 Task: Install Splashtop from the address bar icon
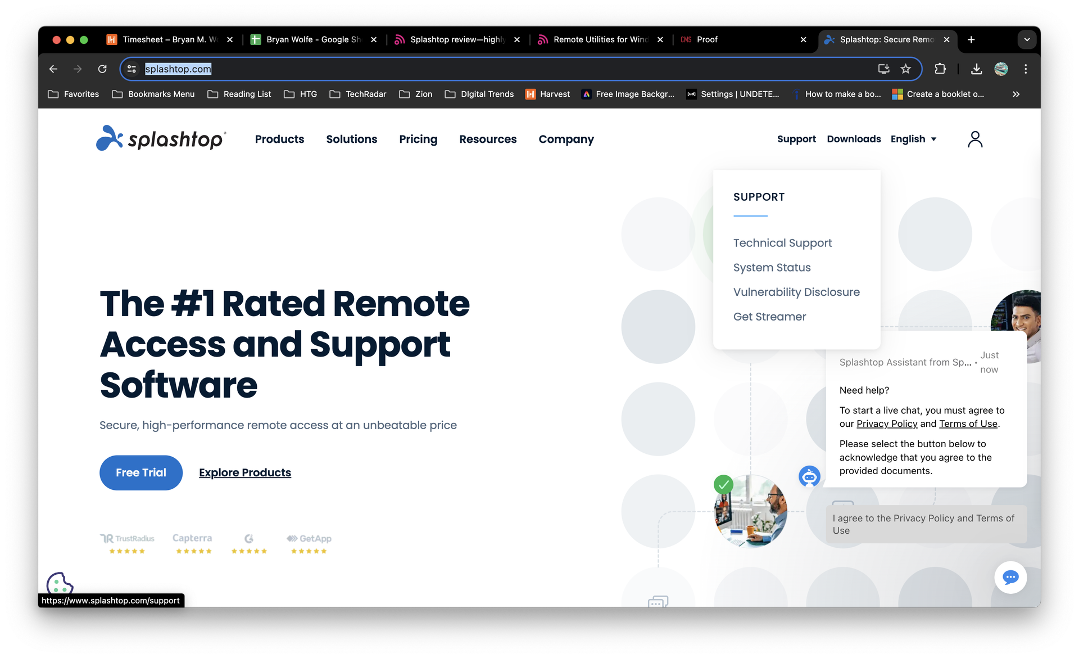tap(883, 69)
